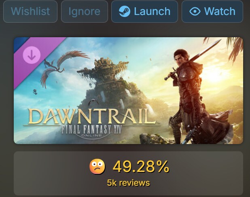Launch the game via Steam

click(x=144, y=11)
